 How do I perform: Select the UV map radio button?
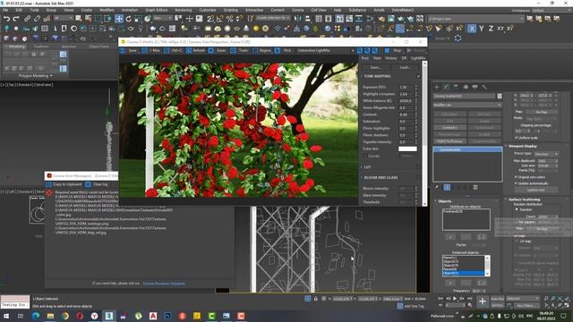[x=517, y=241]
